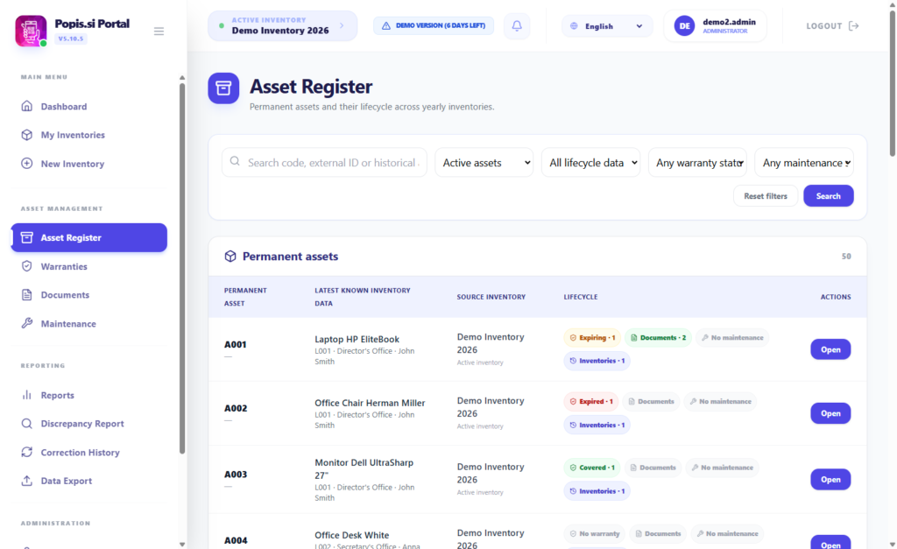
Task: Open Dashboard from sidebar
Action: [89, 106]
